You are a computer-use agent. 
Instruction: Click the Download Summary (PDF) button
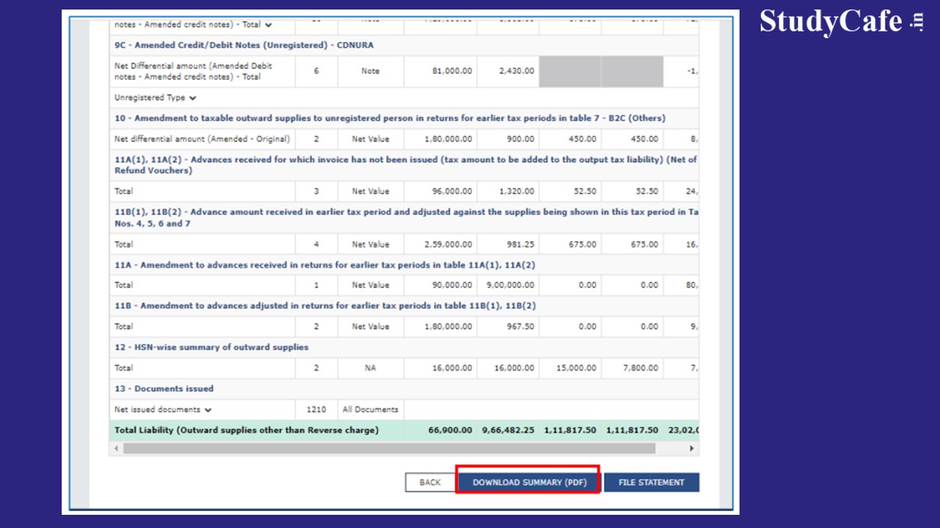529,483
